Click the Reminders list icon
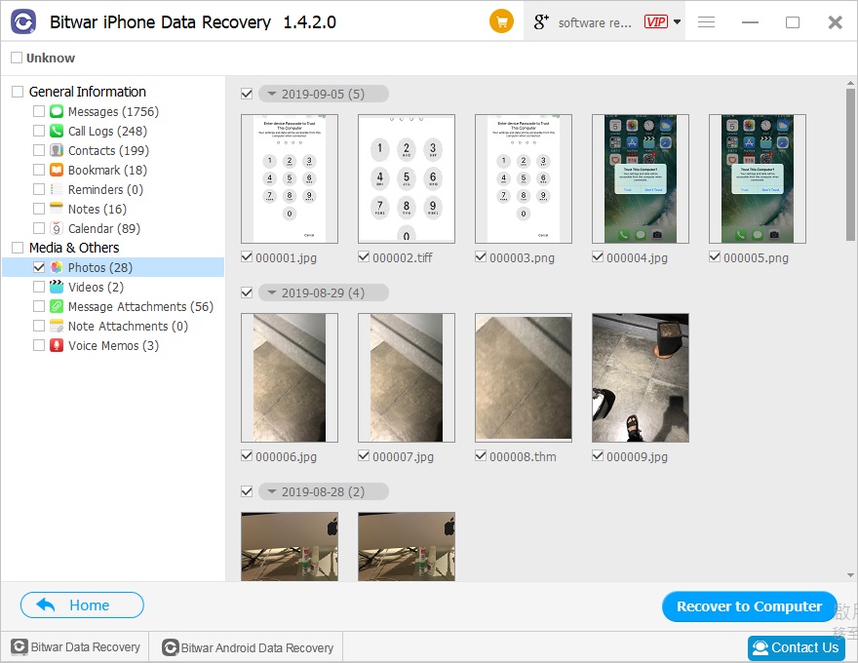Screen dimensions: 858x663 click(x=57, y=189)
